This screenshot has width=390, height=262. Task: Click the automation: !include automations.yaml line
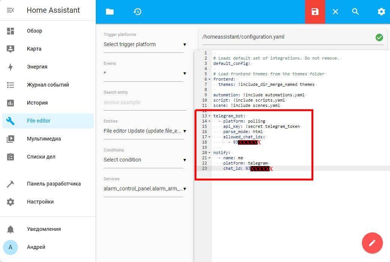coord(259,95)
